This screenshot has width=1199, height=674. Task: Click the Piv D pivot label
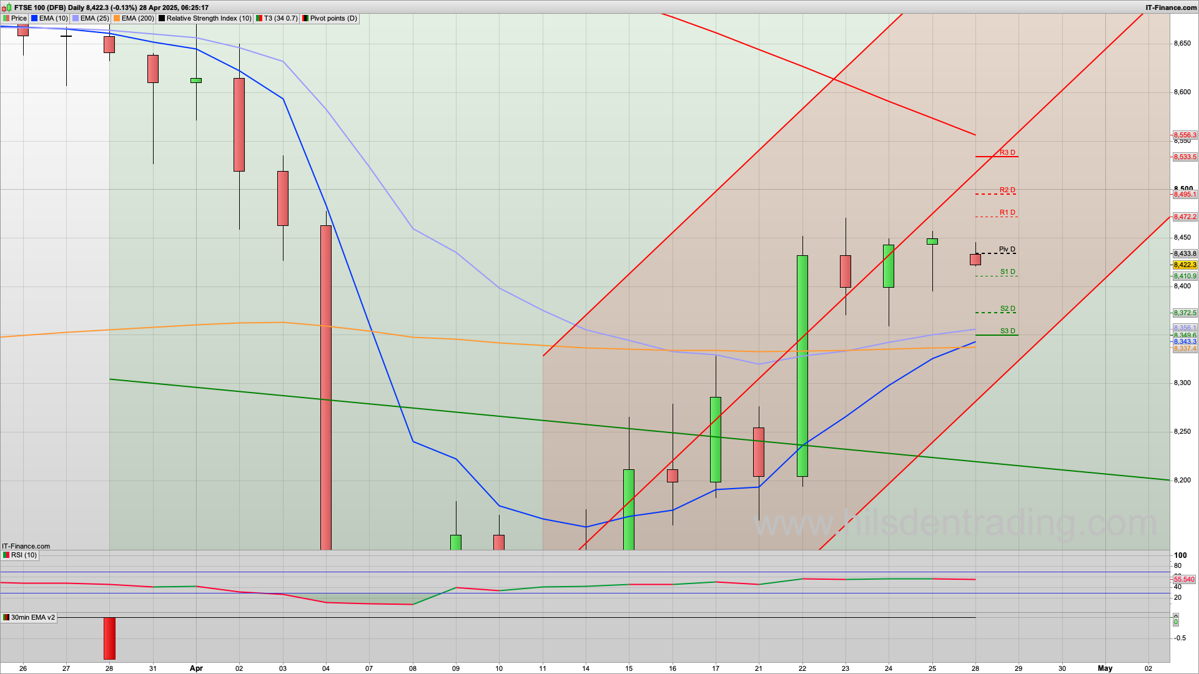tap(1007, 249)
